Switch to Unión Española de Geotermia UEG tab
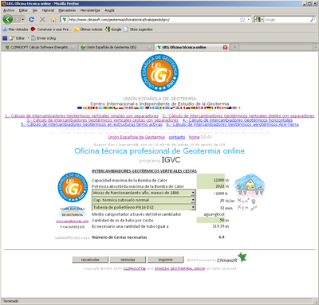The image size is (319, 305). (116, 47)
